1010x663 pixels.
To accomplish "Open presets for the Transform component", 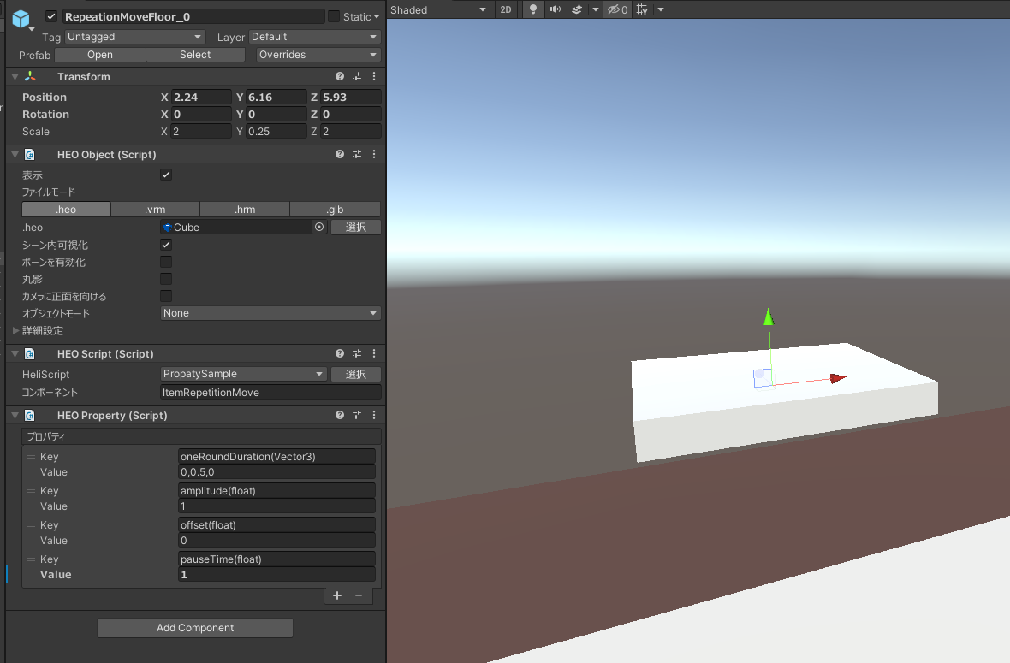I will (x=356, y=76).
